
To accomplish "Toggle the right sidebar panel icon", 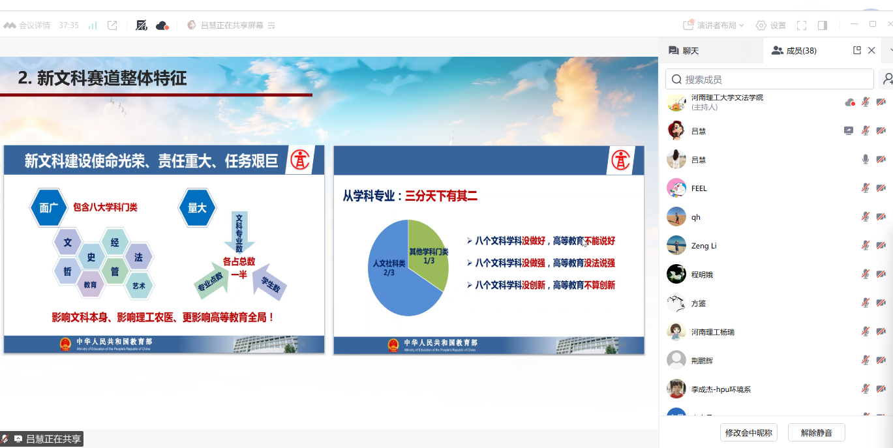I will pyautogui.click(x=823, y=25).
